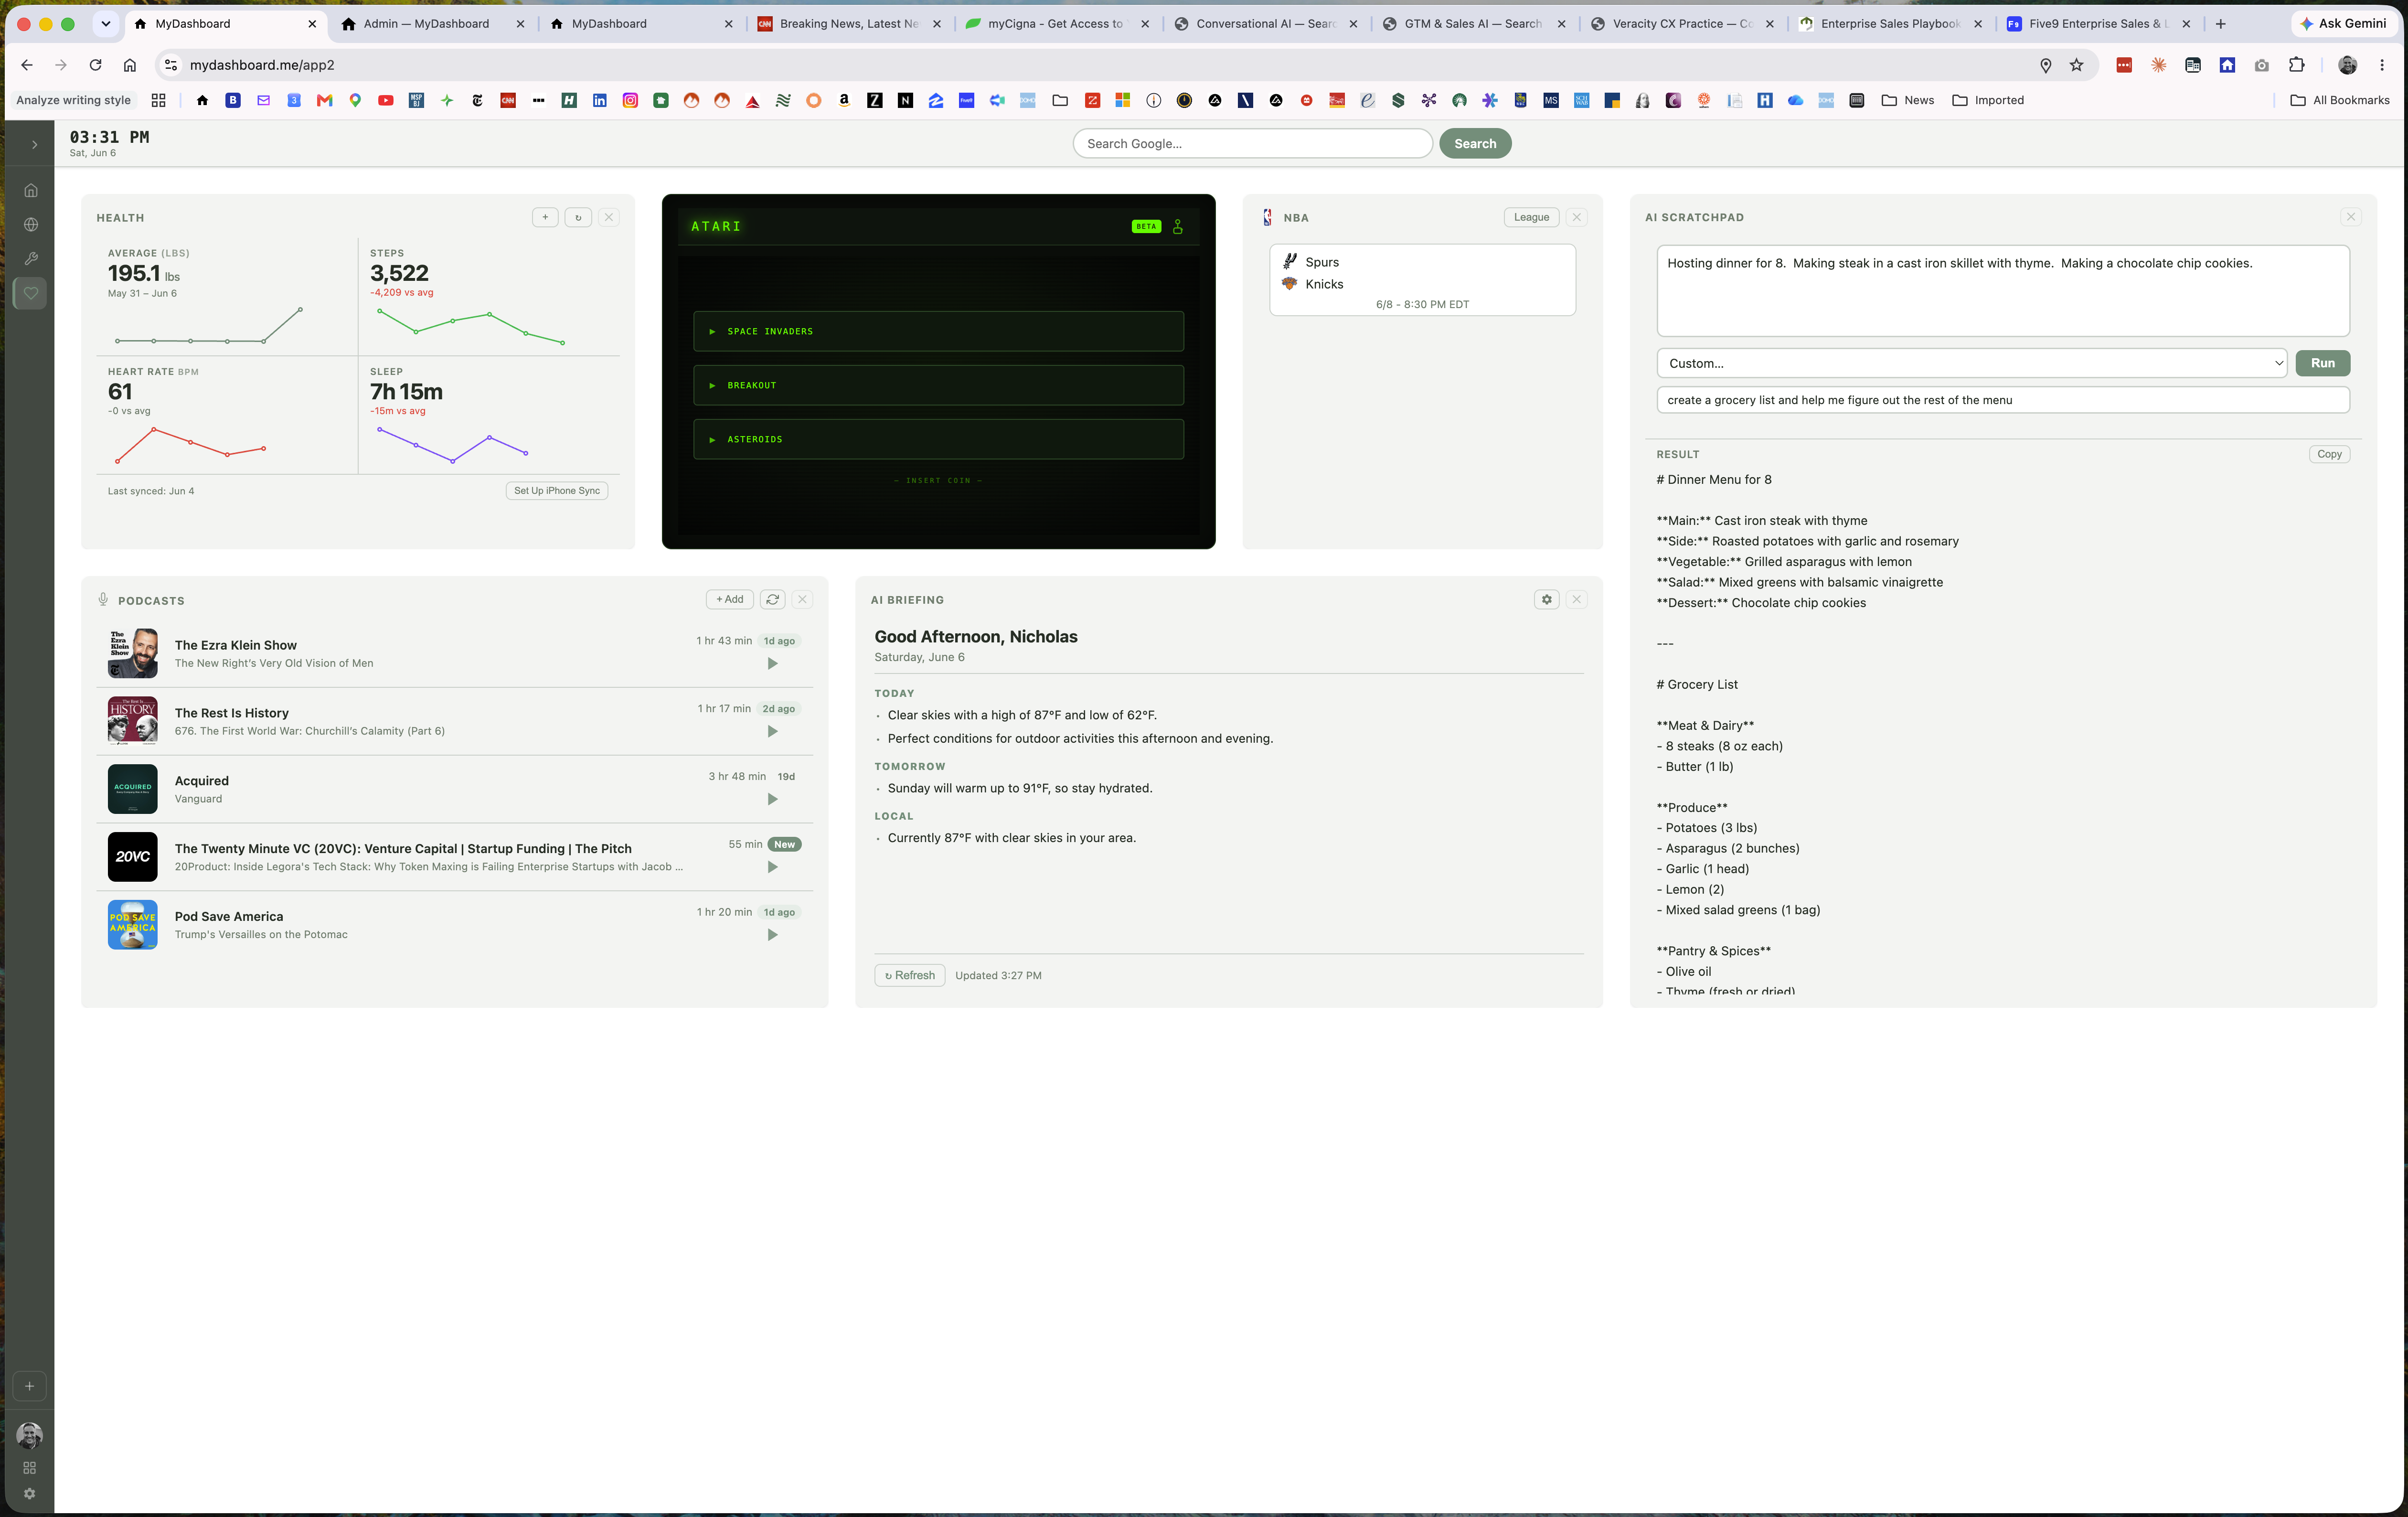Refresh the Health widget
The image size is (2408, 1517).
[x=578, y=217]
